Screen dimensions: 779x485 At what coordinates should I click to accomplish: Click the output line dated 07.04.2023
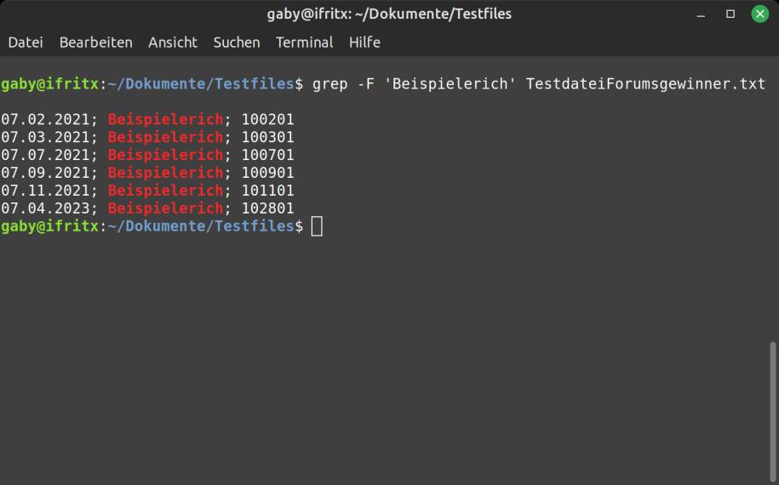[147, 208]
